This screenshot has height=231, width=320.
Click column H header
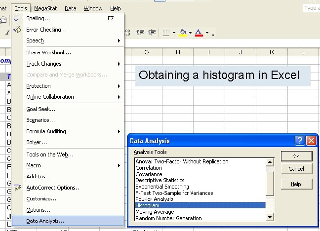[x=178, y=52]
